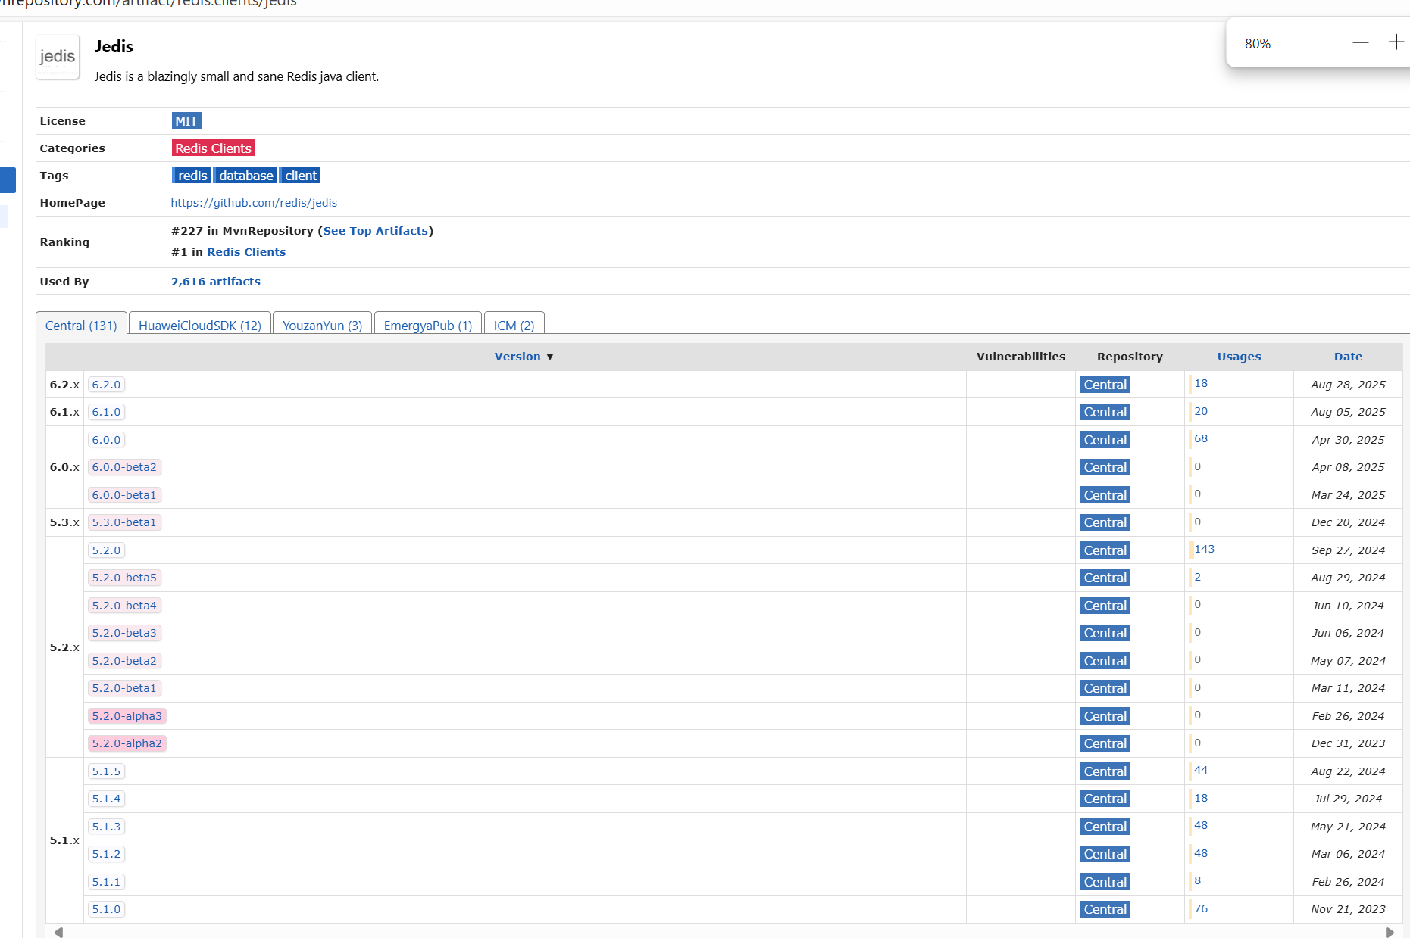Open version 5.1.3
Viewport: 1410px width, 938px height.
point(106,827)
